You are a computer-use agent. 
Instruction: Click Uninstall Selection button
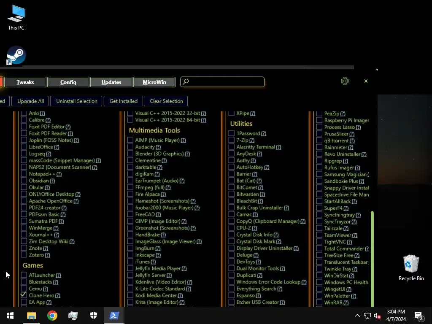(77, 101)
